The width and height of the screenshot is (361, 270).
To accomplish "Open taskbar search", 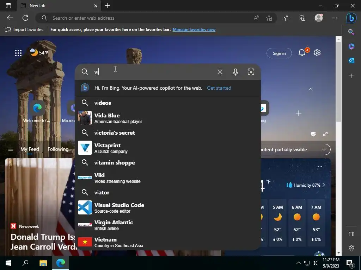I will (x=25, y=263).
